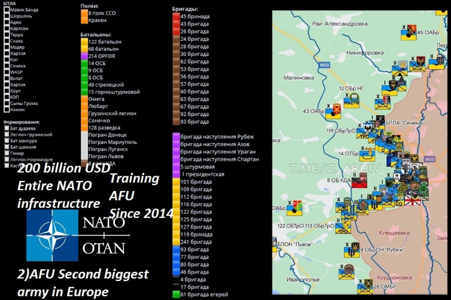Click the 43 ОАБр artillery unit icon

333,111
